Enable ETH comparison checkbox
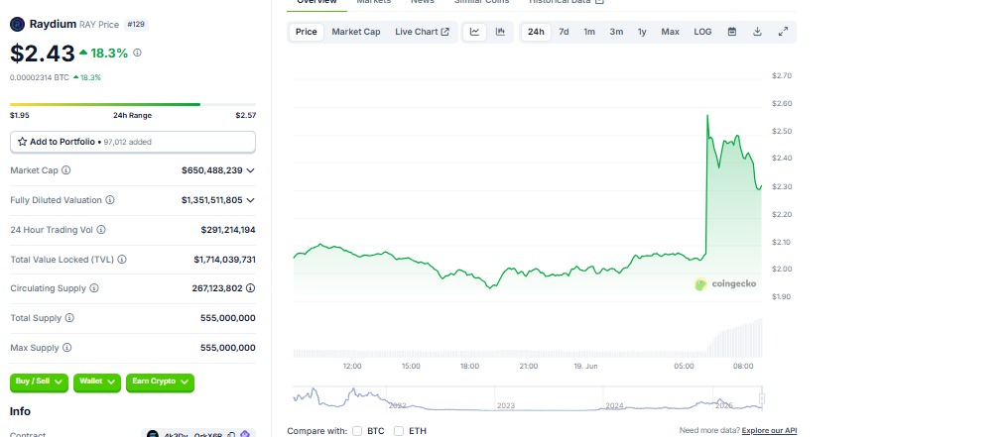The image size is (1008, 437). pyautogui.click(x=399, y=431)
